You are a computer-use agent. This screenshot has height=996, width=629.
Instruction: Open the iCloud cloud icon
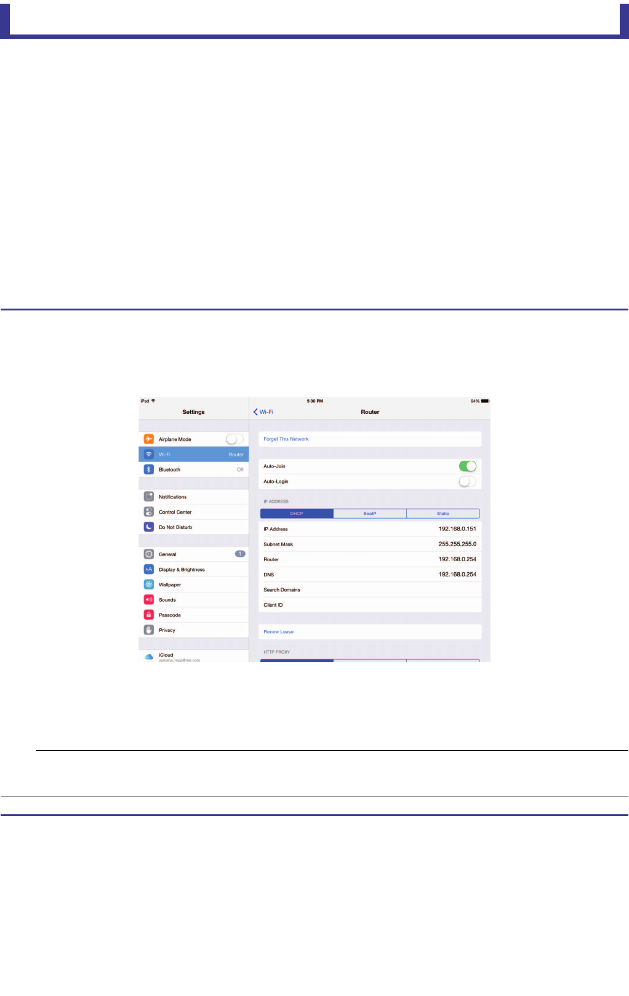(149, 657)
